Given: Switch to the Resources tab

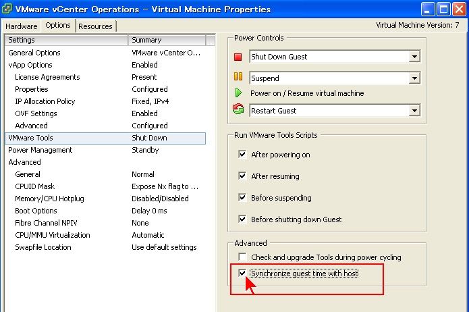Looking at the screenshot, I should [95, 26].
